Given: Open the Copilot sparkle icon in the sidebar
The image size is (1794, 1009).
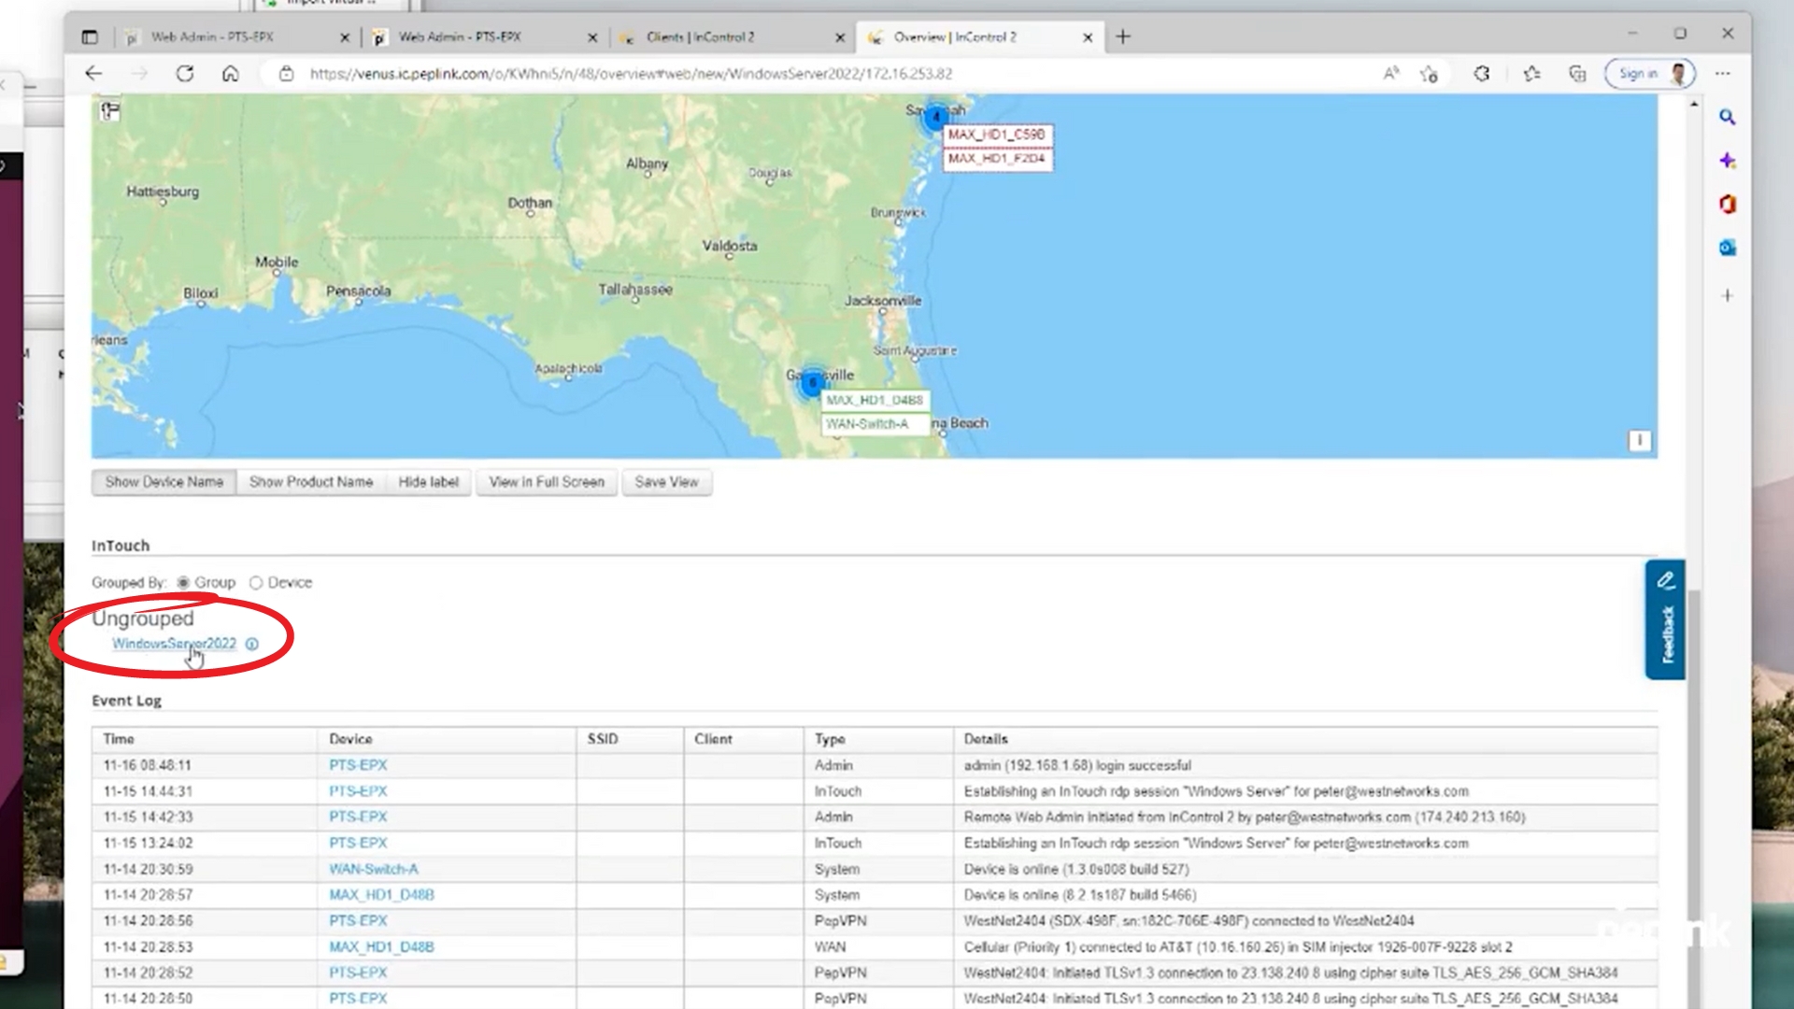Looking at the screenshot, I should [x=1727, y=161].
